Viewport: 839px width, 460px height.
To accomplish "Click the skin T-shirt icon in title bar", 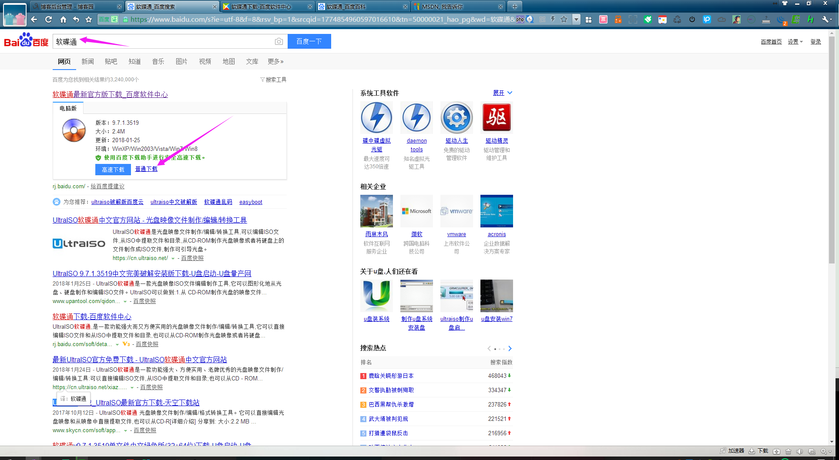I will click(785, 3).
